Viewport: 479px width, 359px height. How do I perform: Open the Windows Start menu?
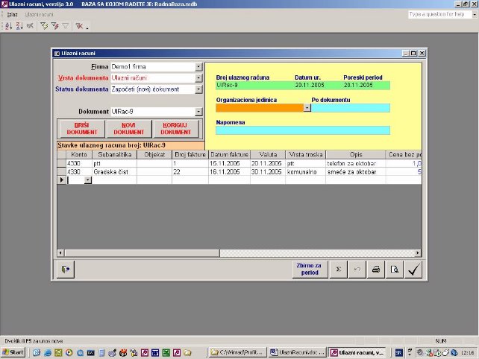pyautogui.click(x=13, y=352)
